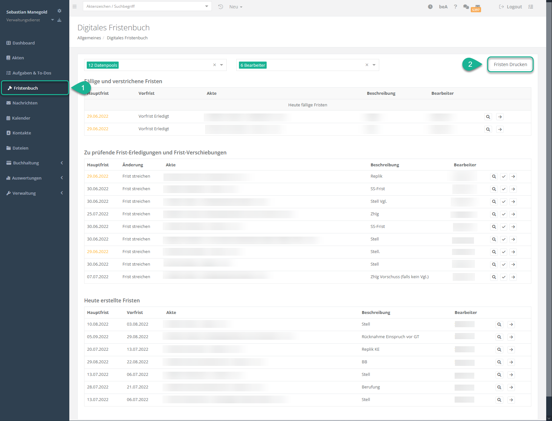Click the question mark help icon
Viewport: 552px width, 421px height.
pos(455,7)
